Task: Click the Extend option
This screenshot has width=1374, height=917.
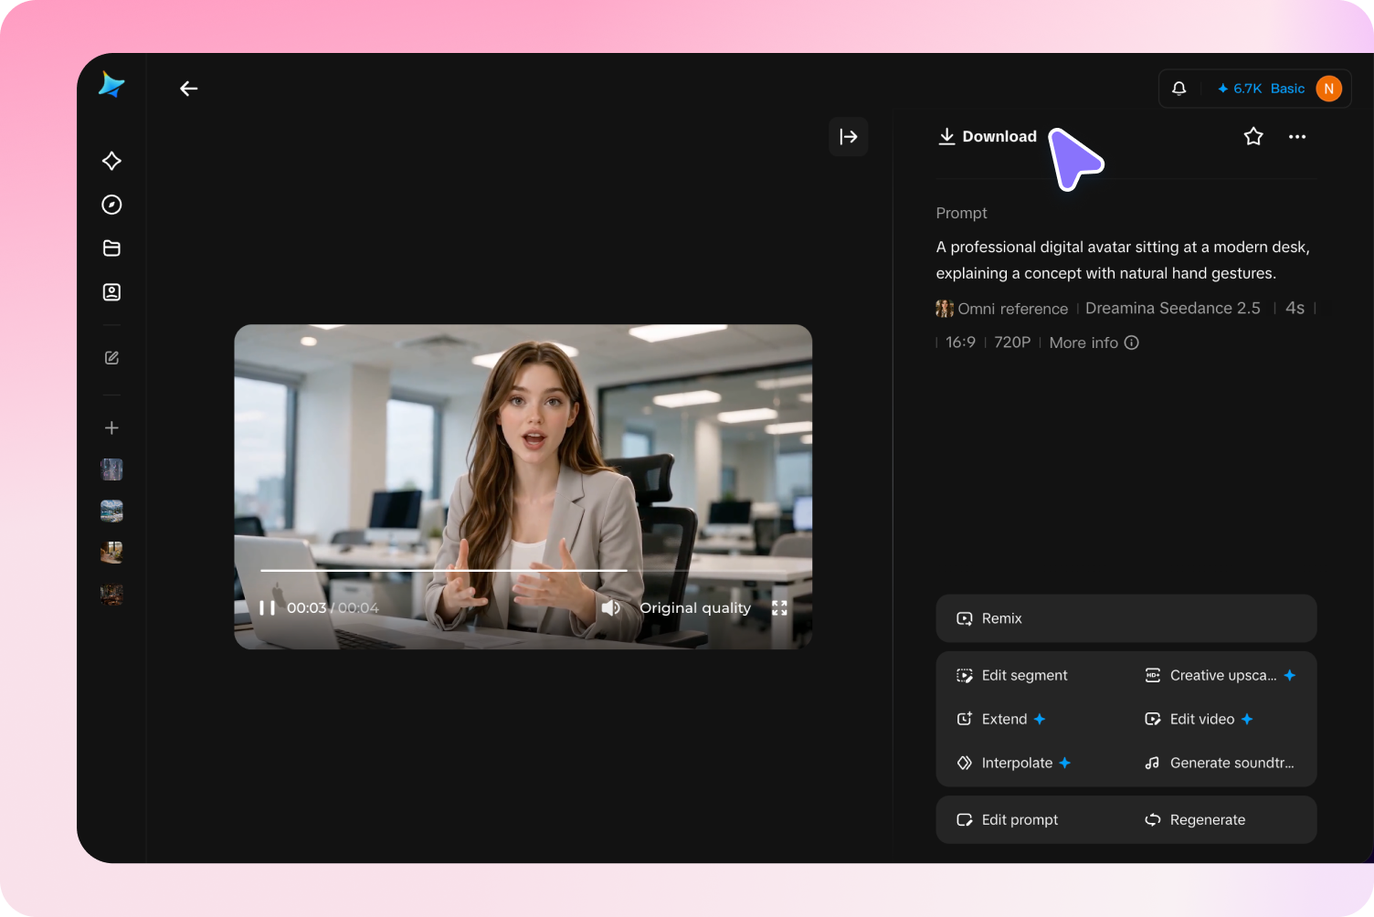Action: click(x=1001, y=720)
